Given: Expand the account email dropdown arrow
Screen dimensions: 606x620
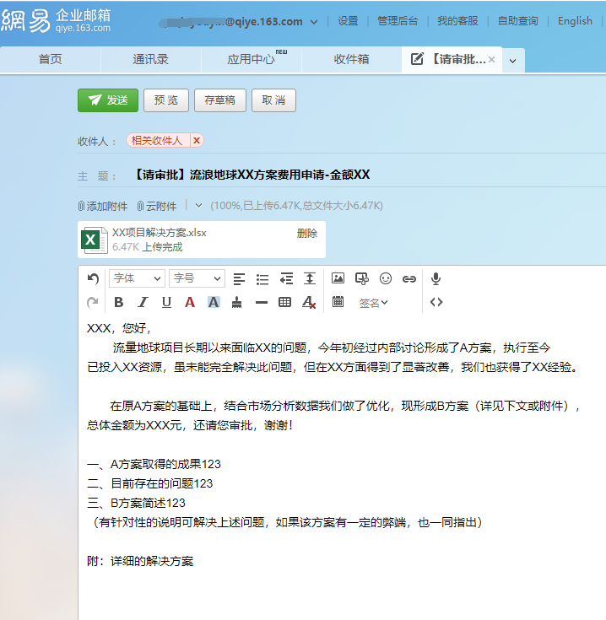Looking at the screenshot, I should coord(314,22).
